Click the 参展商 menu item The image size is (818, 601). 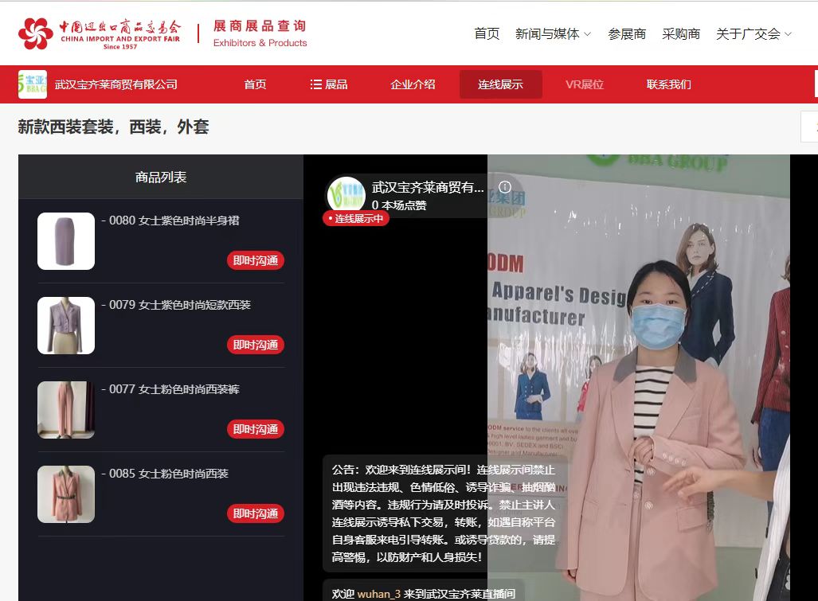coord(627,34)
